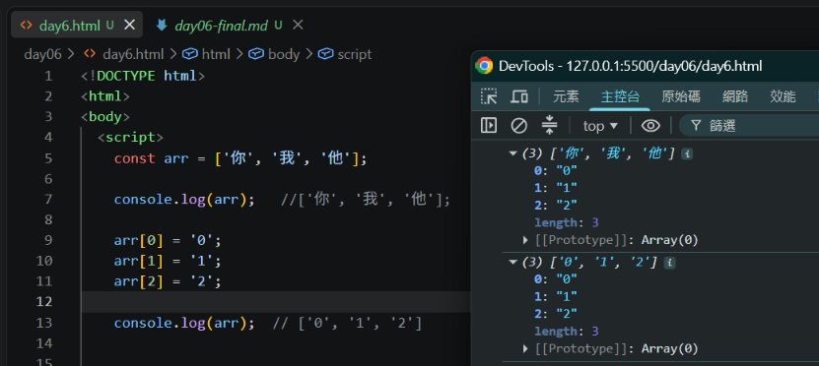This screenshot has width=819, height=366.
Task: Expand [[Prototype]] under the first array
Action: click(x=525, y=240)
